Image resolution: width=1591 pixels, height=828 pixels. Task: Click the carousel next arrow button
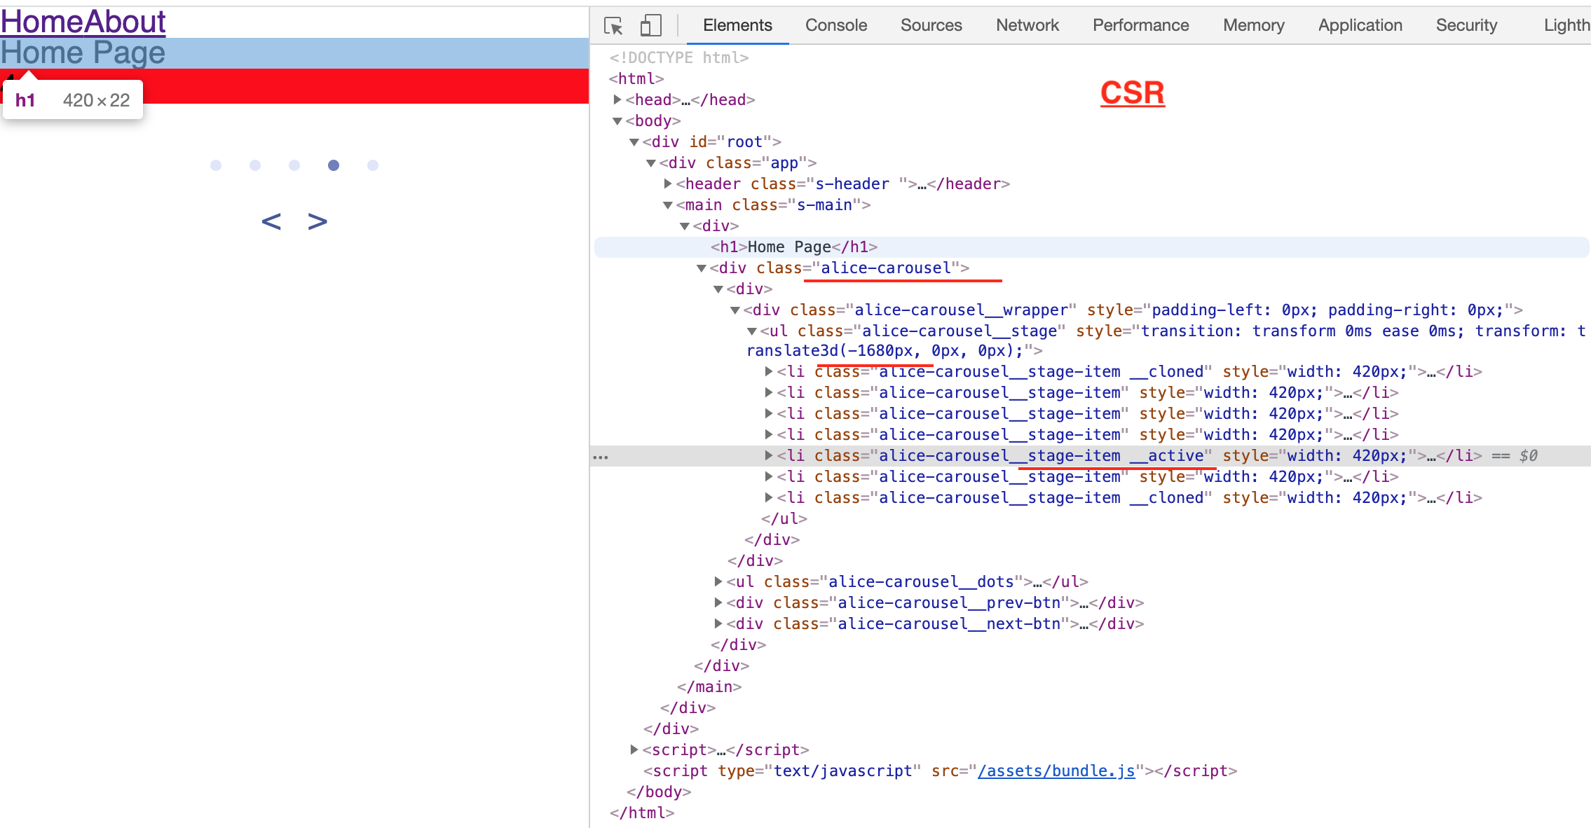[x=315, y=221]
